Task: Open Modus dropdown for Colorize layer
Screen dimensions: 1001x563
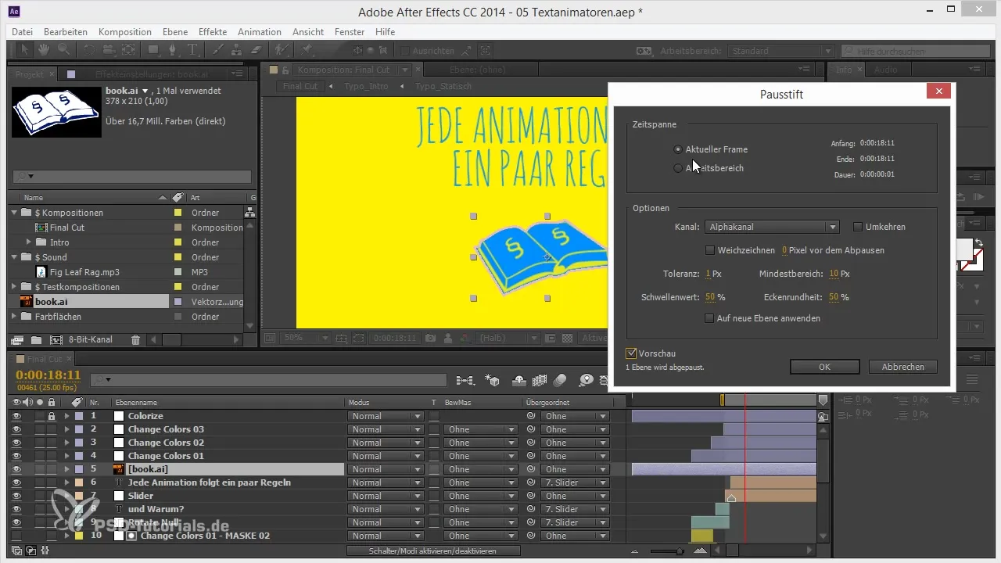Action: click(x=385, y=416)
